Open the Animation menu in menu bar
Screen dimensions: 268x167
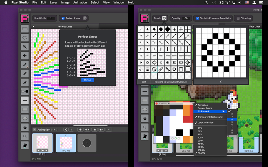pos(80,2)
